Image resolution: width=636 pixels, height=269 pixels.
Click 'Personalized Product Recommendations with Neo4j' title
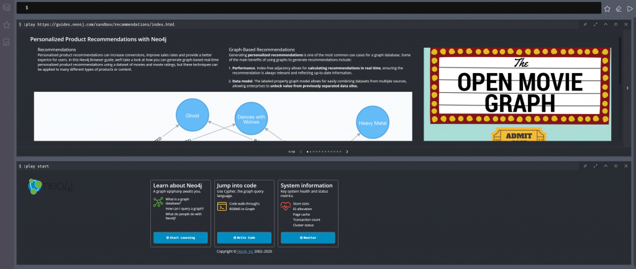99,39
